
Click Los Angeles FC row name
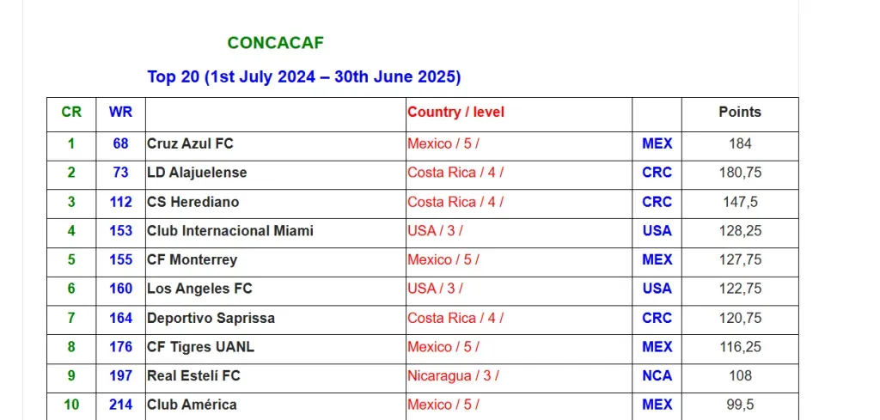[x=199, y=289]
